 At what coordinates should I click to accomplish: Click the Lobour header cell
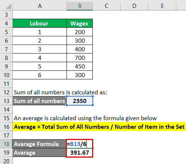39,23
